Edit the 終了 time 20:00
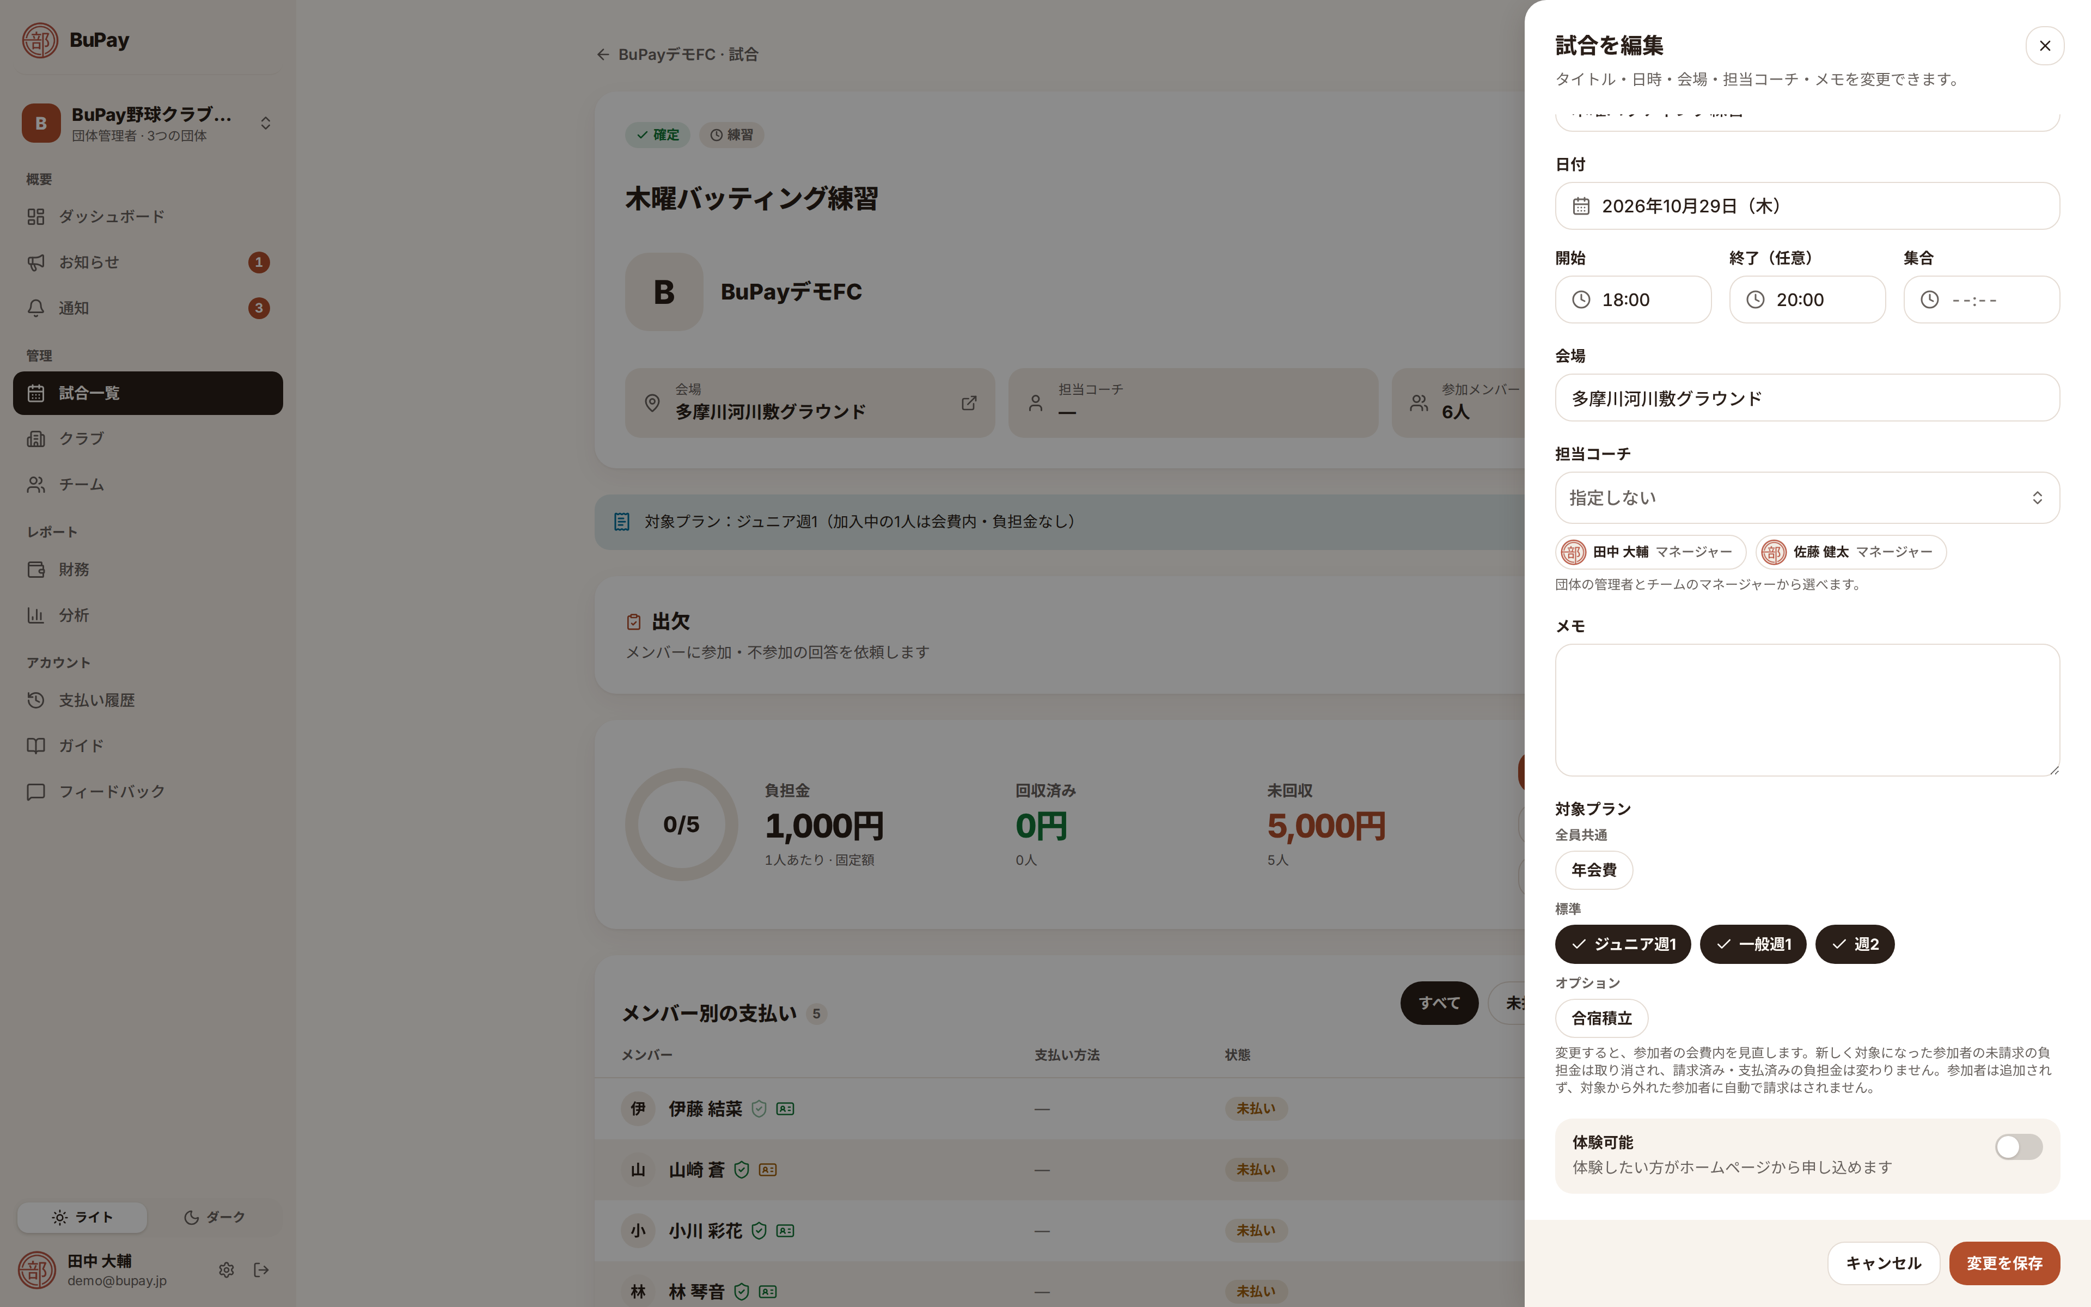The image size is (2091, 1307). coord(1807,300)
